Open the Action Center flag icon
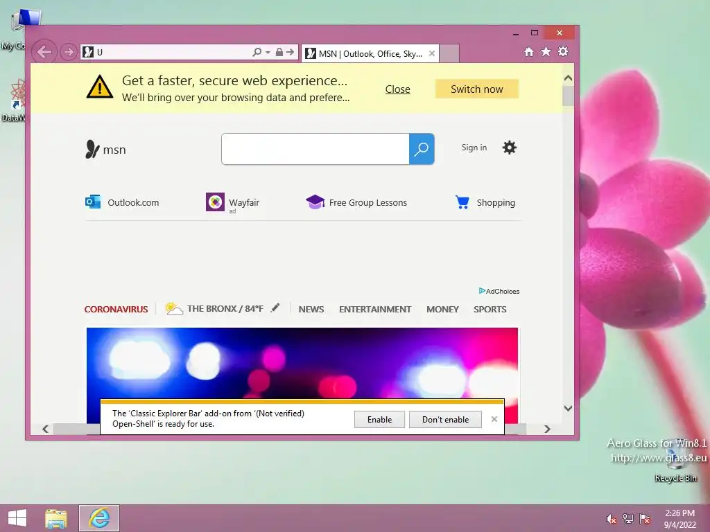The height and width of the screenshot is (532, 710). point(645,519)
